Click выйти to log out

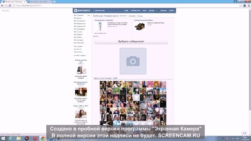171,11
